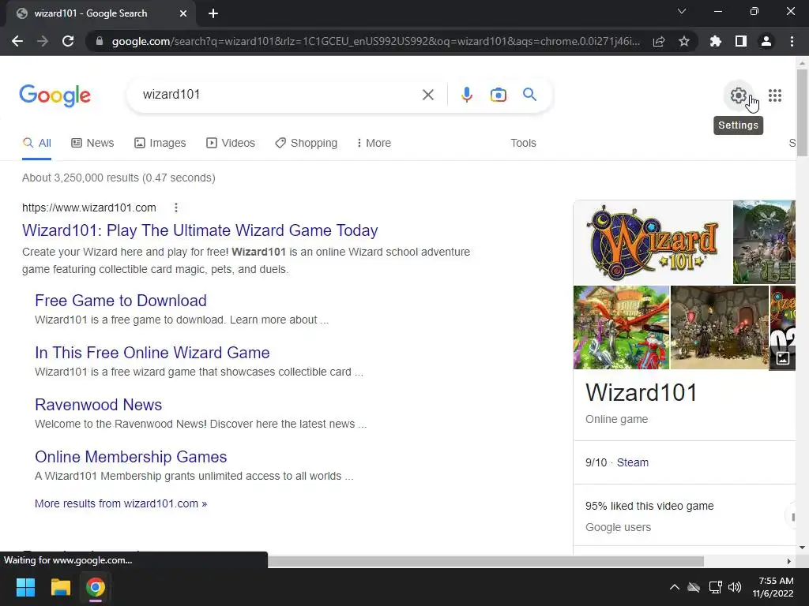
Task: Open Chrome three-dot menu
Action: (x=792, y=41)
